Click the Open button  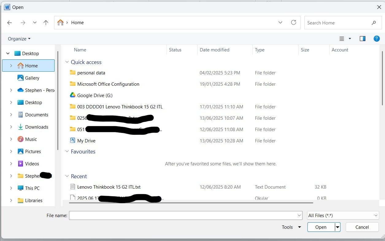click(x=321, y=227)
